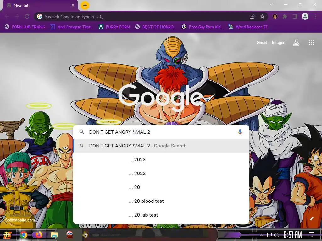This screenshot has height=241, width=322.
Task: Open the Word Replacer II bookmark
Action: (x=248, y=27)
